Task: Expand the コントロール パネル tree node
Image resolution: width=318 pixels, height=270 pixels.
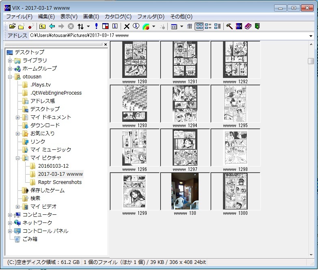Action: [x=10, y=231]
